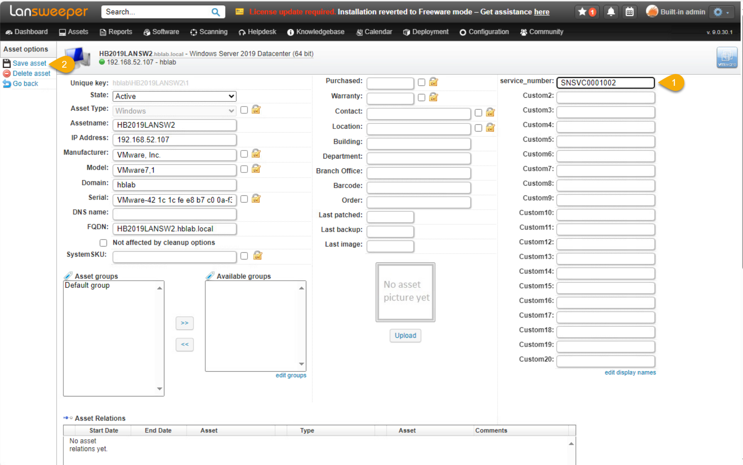Click the edit icon beside Warranty

[x=433, y=97]
